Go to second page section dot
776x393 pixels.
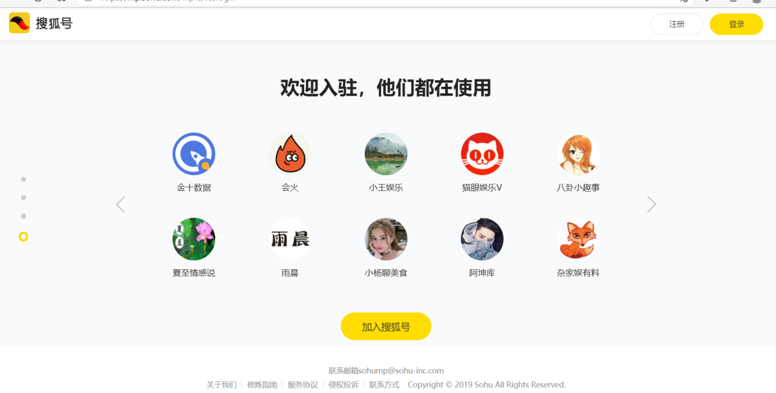coord(23,198)
